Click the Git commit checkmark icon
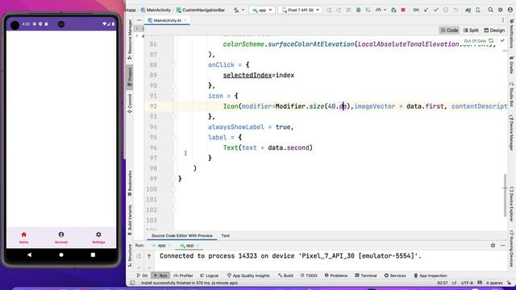Viewport: 516px width, 290px height. [x=436, y=10]
